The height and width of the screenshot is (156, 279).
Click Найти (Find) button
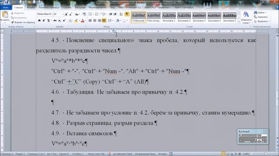(260, 13)
